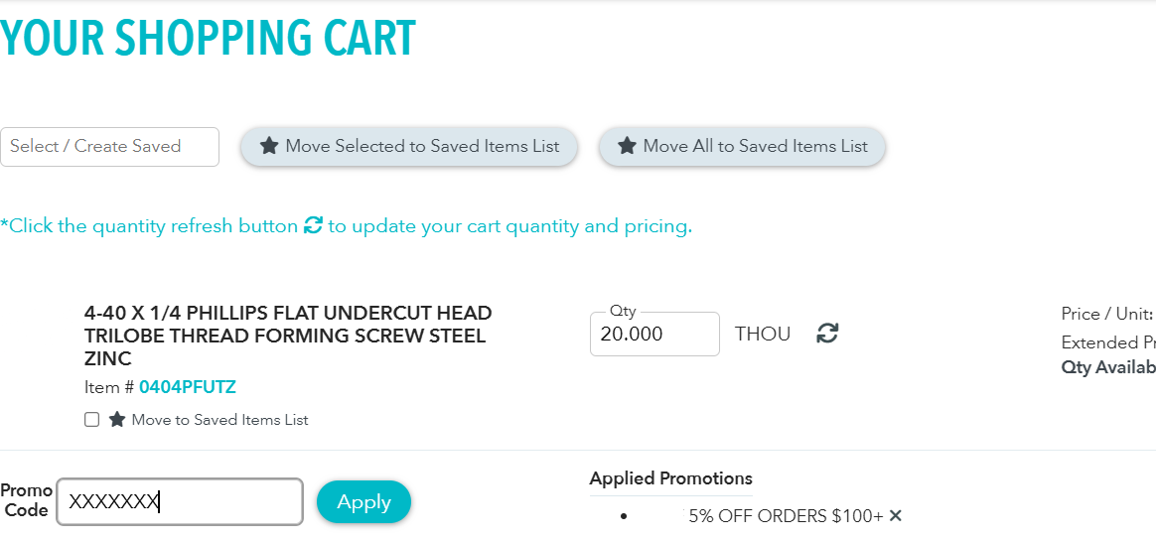Screen dimensions: 1156x542
Task: Click the quantity refresh icon beside THOU
Action: (x=827, y=334)
